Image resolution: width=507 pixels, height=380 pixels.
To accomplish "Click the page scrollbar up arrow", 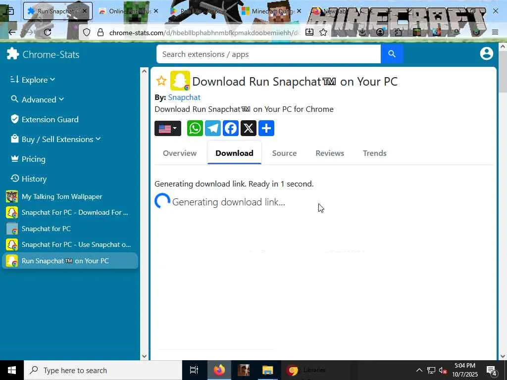I will coord(503,47).
